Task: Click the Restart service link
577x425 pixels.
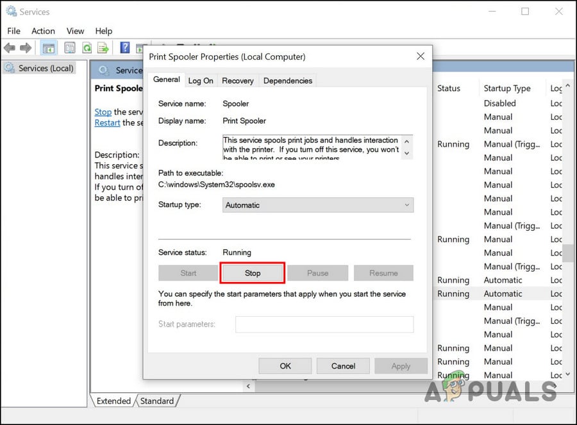Action: pos(107,122)
